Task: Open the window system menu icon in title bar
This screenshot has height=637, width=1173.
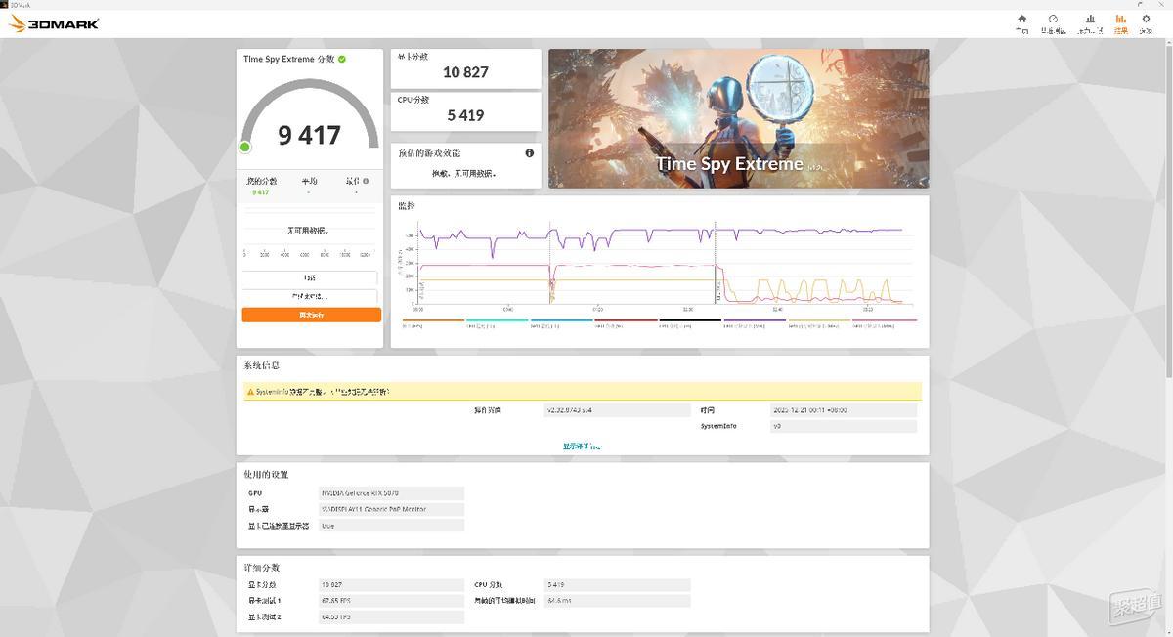Action: [6, 4]
